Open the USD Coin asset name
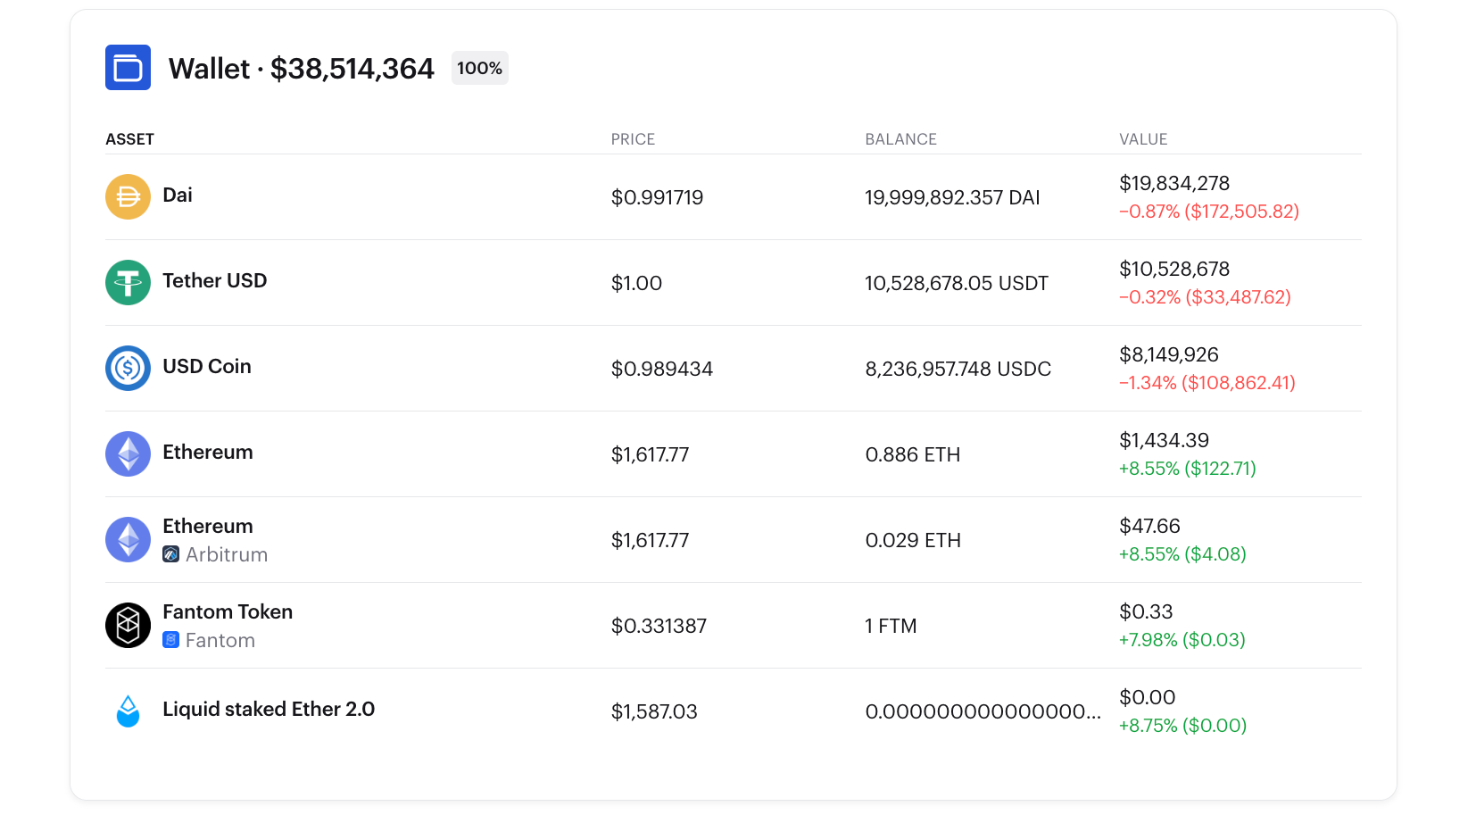Screen dimensions: 1476x823 [207, 366]
